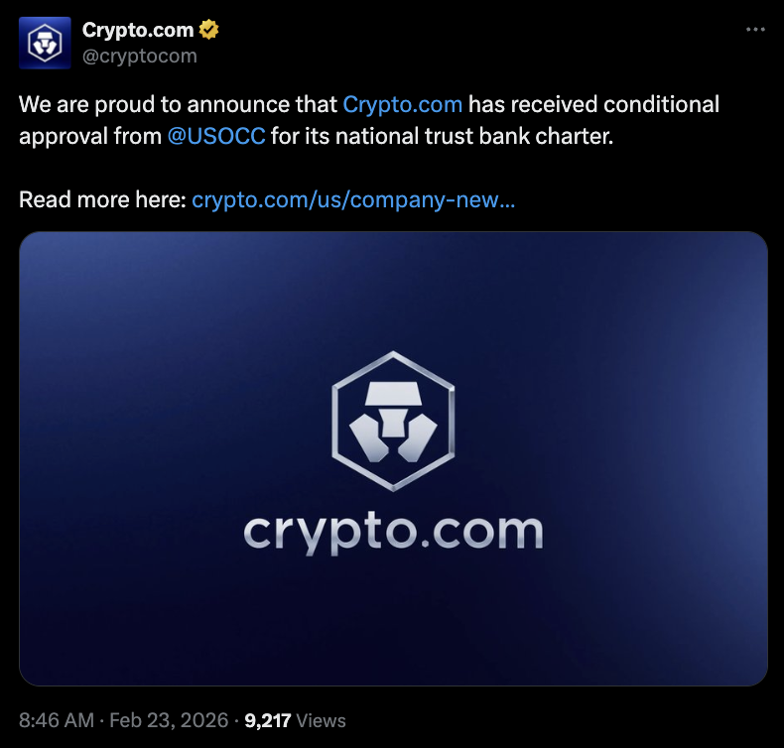
Task: Click the gold verified badge
Action: [208, 30]
